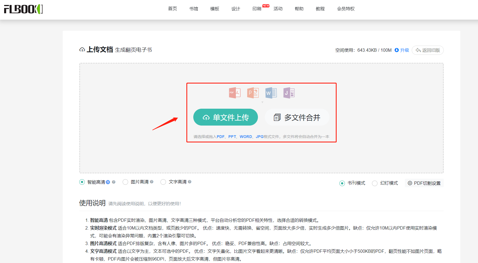The height and width of the screenshot is (263, 478).
Task: Open the 书馆 nav item
Action: pos(194,9)
